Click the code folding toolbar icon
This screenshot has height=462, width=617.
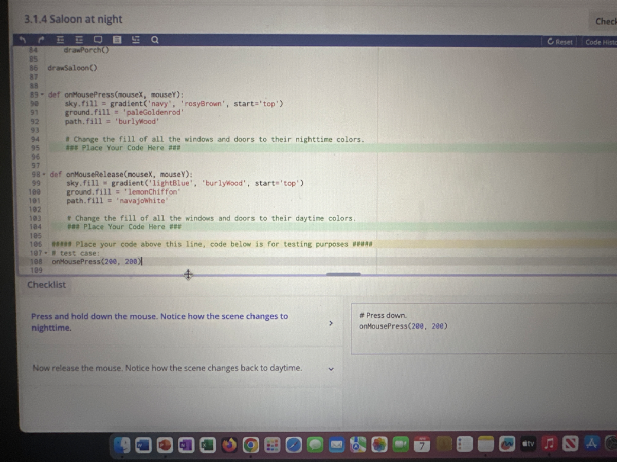(x=136, y=40)
